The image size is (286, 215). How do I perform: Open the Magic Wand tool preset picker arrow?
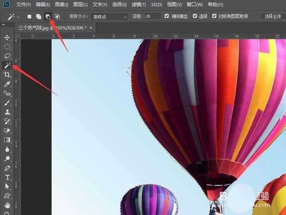(x=18, y=16)
